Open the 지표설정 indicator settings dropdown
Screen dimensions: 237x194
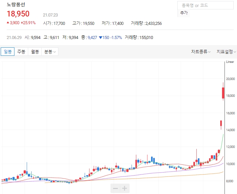click(x=226, y=52)
